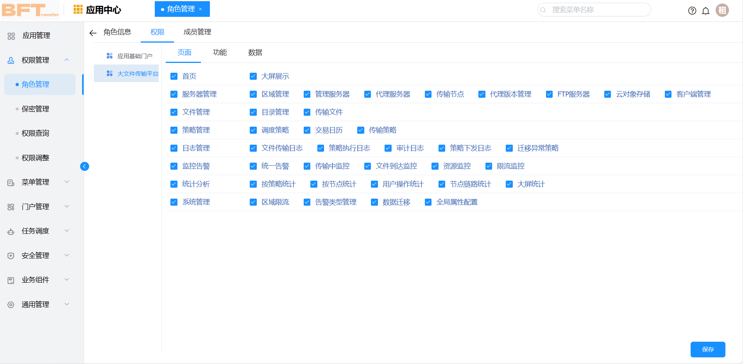This screenshot has width=743, height=364.
Task: Open the notification bell icon
Action: (x=706, y=11)
